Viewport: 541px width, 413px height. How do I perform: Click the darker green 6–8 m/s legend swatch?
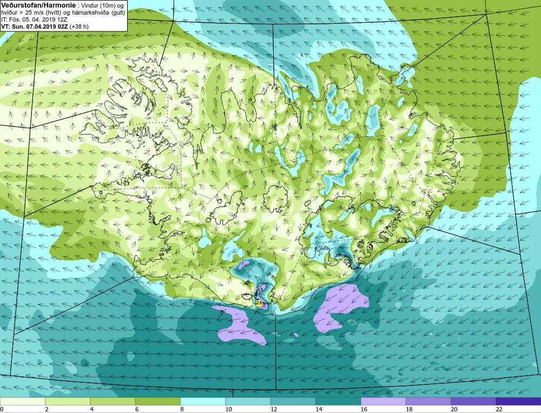pyautogui.click(x=158, y=401)
